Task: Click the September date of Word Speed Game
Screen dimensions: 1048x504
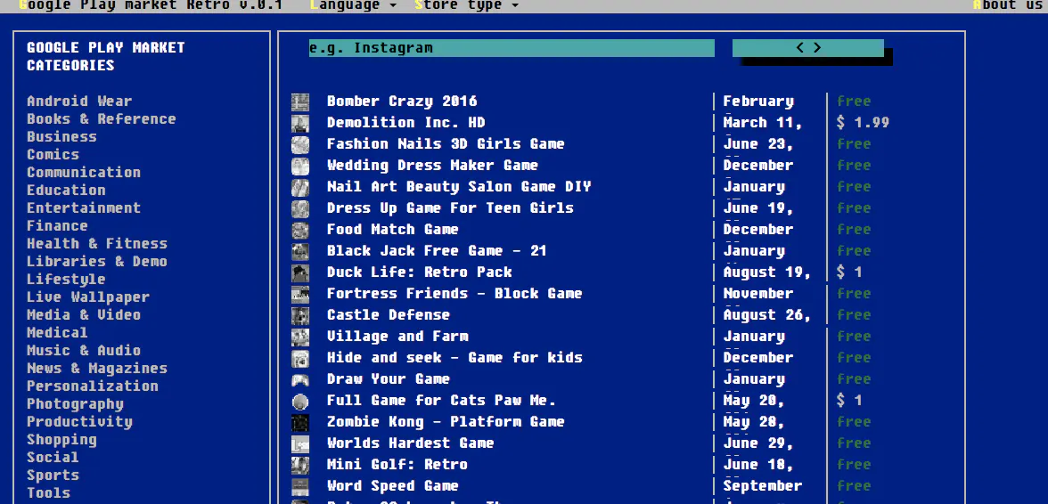Action: (x=763, y=486)
